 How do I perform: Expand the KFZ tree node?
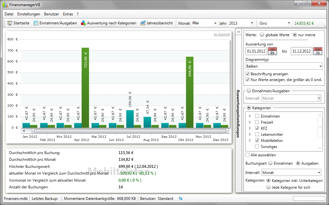(x=250, y=128)
